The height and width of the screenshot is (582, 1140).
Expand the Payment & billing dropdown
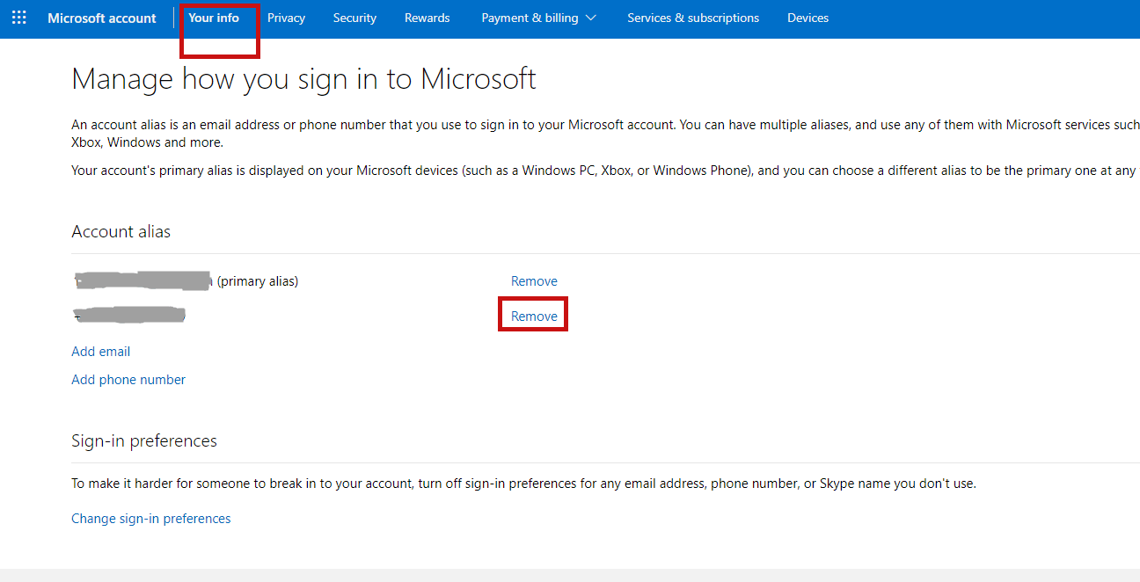point(538,18)
